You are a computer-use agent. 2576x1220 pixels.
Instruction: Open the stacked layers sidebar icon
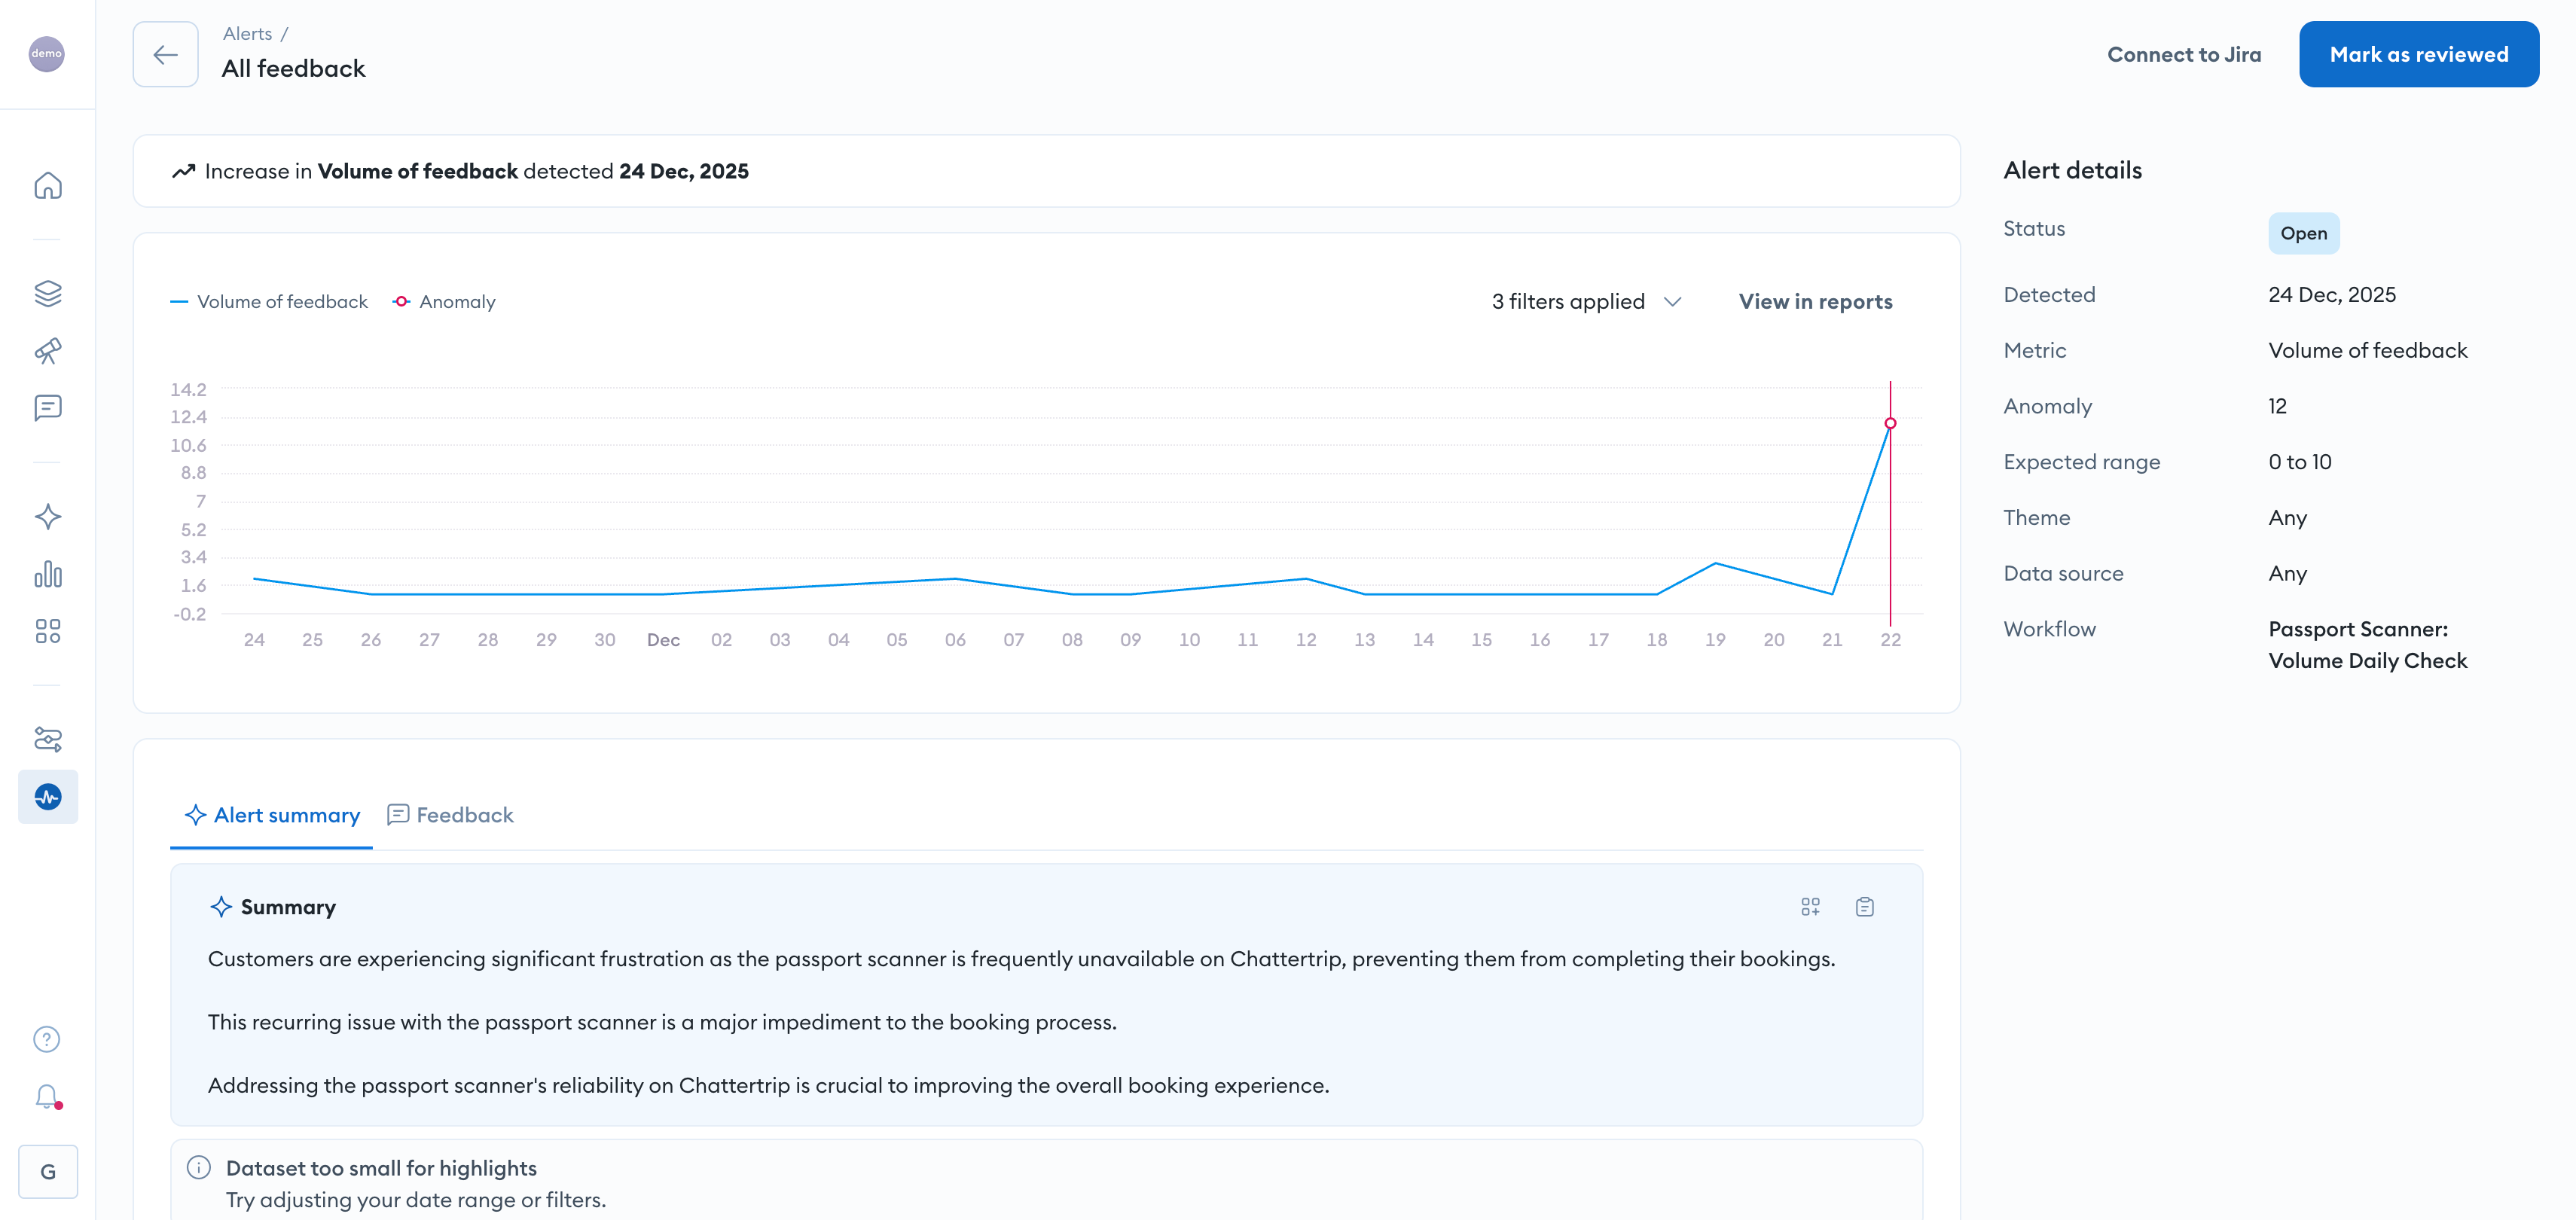[48, 293]
